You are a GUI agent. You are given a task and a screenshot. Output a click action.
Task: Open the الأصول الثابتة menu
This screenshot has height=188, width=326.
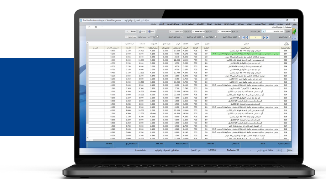click(x=229, y=24)
